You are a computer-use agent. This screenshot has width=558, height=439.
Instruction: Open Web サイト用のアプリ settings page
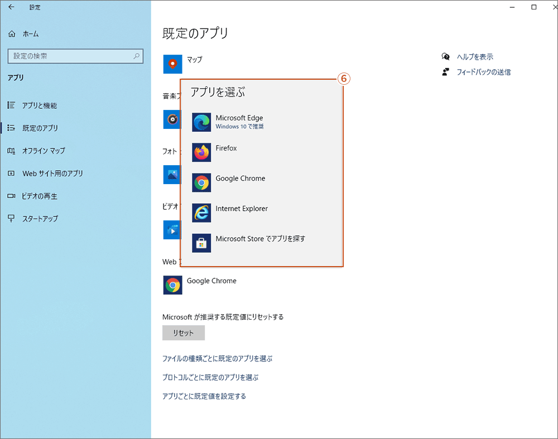tap(52, 173)
